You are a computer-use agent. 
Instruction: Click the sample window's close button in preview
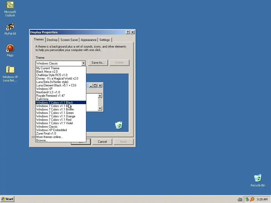pos(100,85)
